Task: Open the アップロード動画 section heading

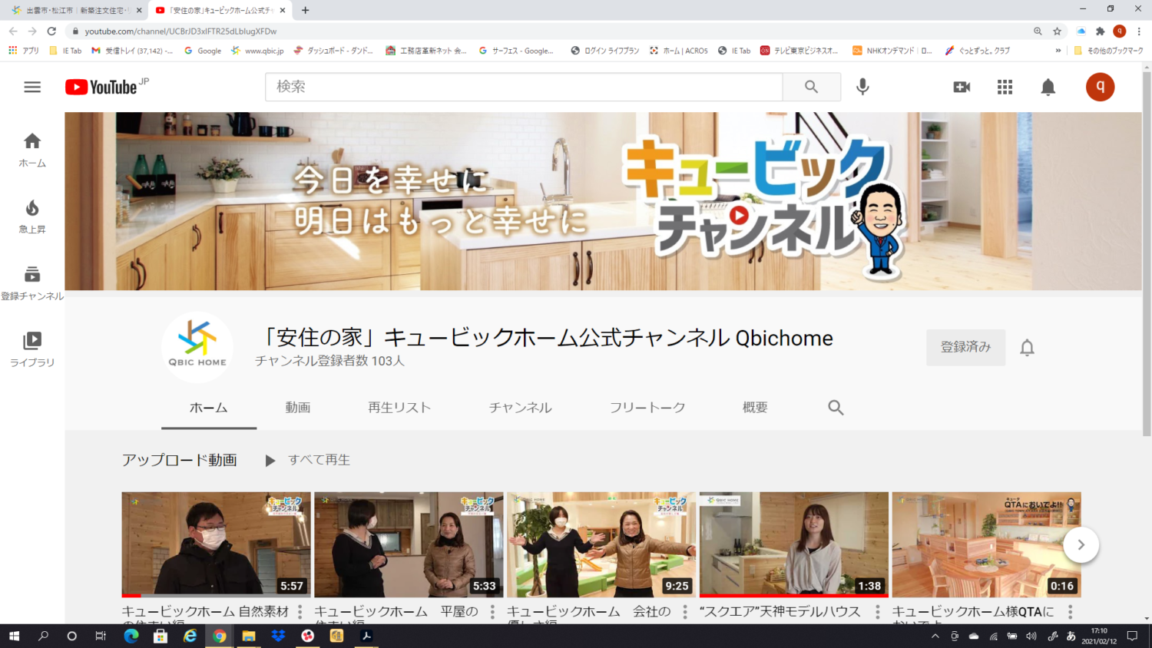Action: click(180, 460)
